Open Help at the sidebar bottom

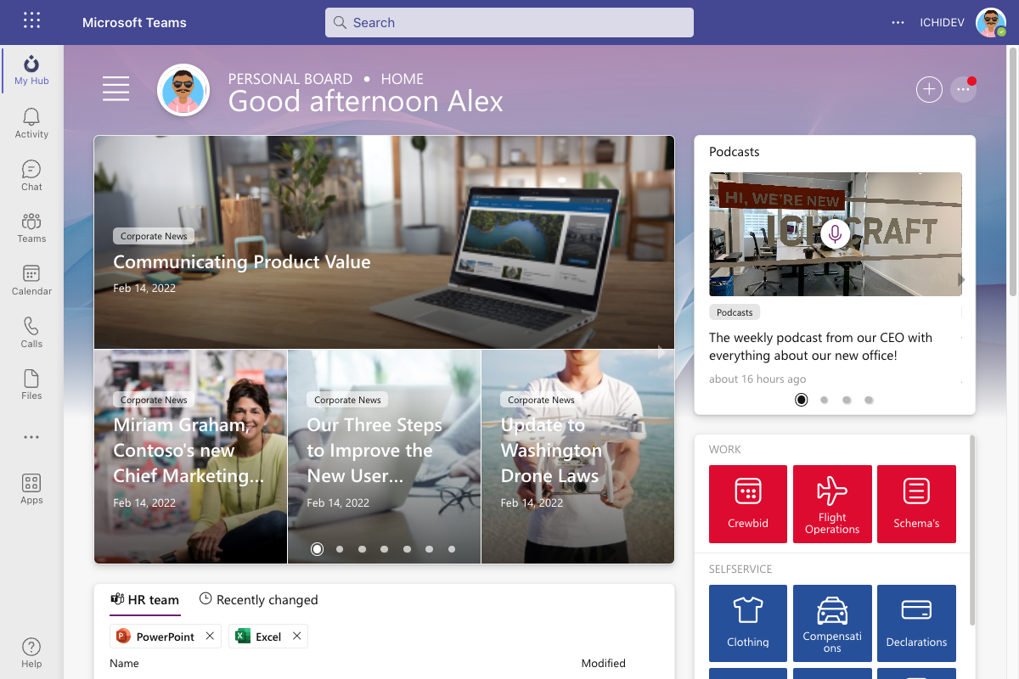(31, 653)
